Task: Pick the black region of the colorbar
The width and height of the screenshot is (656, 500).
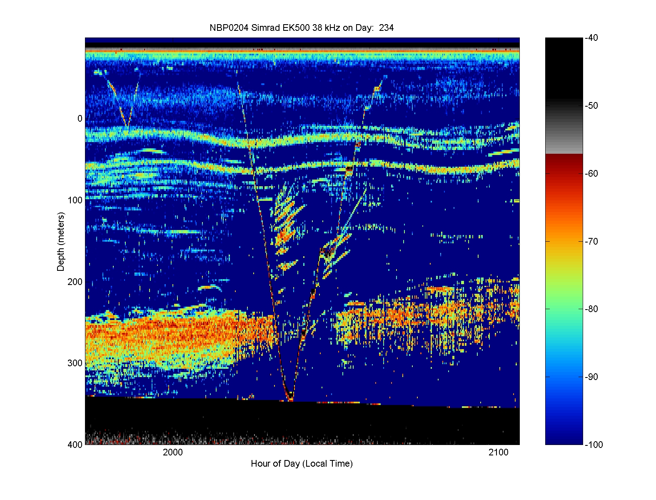Action: point(564,69)
